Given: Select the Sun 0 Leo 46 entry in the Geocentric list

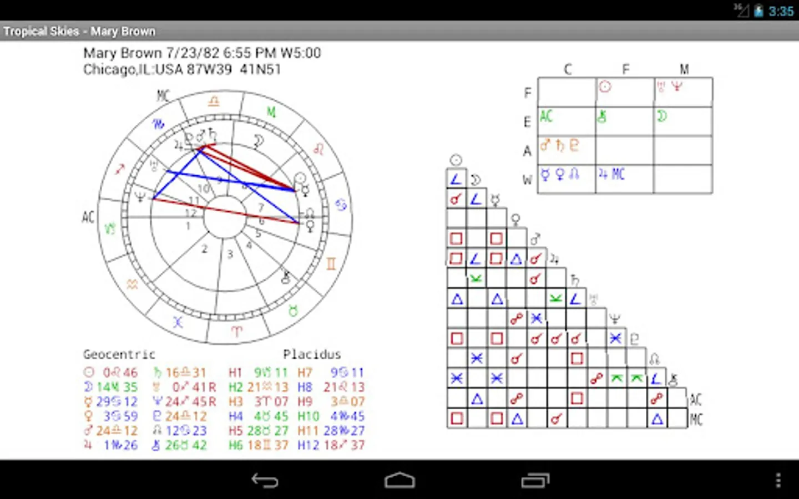Looking at the screenshot, I should click(x=111, y=373).
